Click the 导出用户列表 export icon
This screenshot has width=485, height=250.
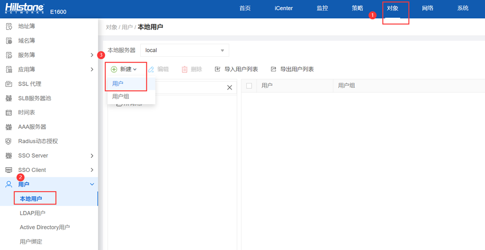pos(273,69)
